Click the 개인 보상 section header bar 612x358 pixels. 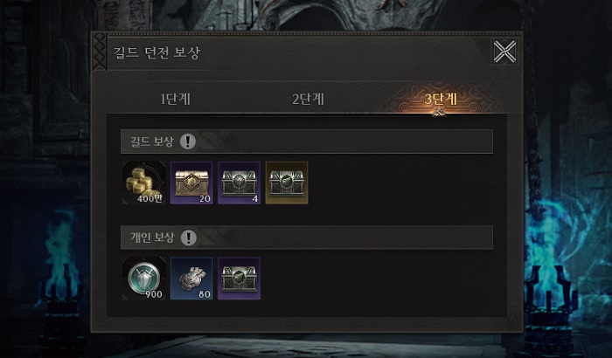tap(307, 238)
